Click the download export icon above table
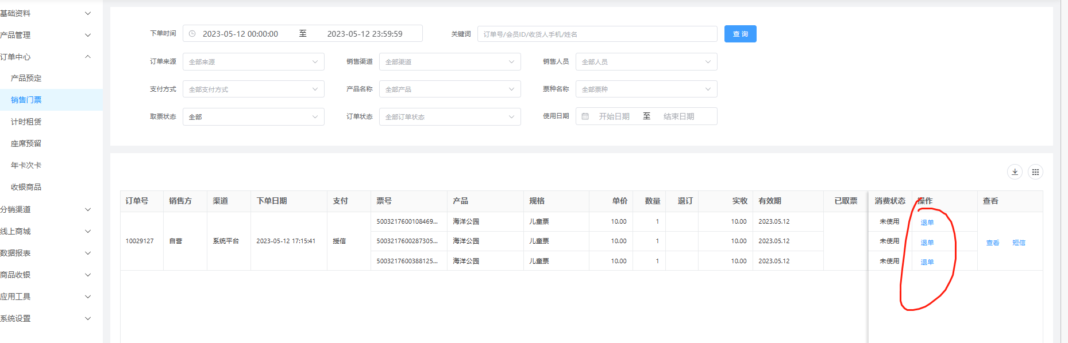1068x343 pixels. pos(1015,172)
